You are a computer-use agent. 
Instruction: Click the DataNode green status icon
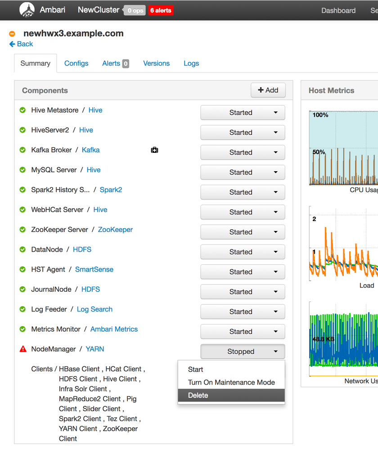coord(22,249)
